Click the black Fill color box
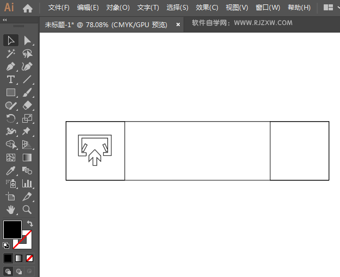 point(12,230)
